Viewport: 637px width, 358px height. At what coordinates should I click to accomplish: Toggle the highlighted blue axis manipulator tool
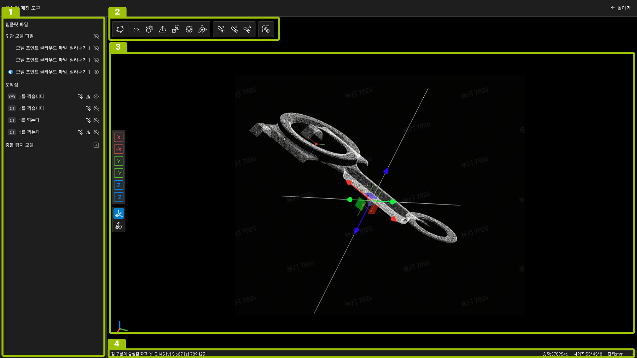coord(119,213)
